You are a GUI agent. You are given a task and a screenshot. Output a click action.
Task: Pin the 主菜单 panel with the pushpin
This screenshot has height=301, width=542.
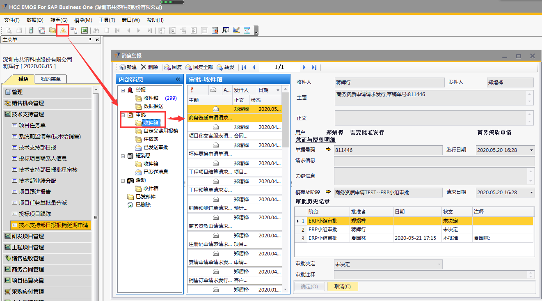(90, 40)
